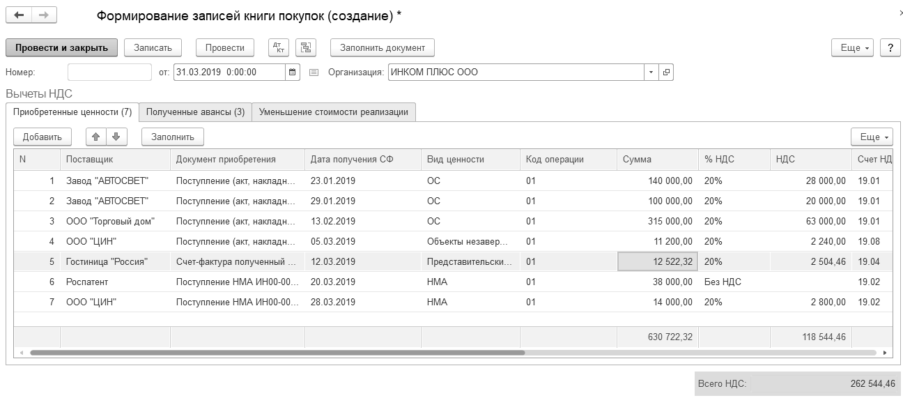Move the selected row down
The width and height of the screenshot is (903, 398).
click(116, 137)
